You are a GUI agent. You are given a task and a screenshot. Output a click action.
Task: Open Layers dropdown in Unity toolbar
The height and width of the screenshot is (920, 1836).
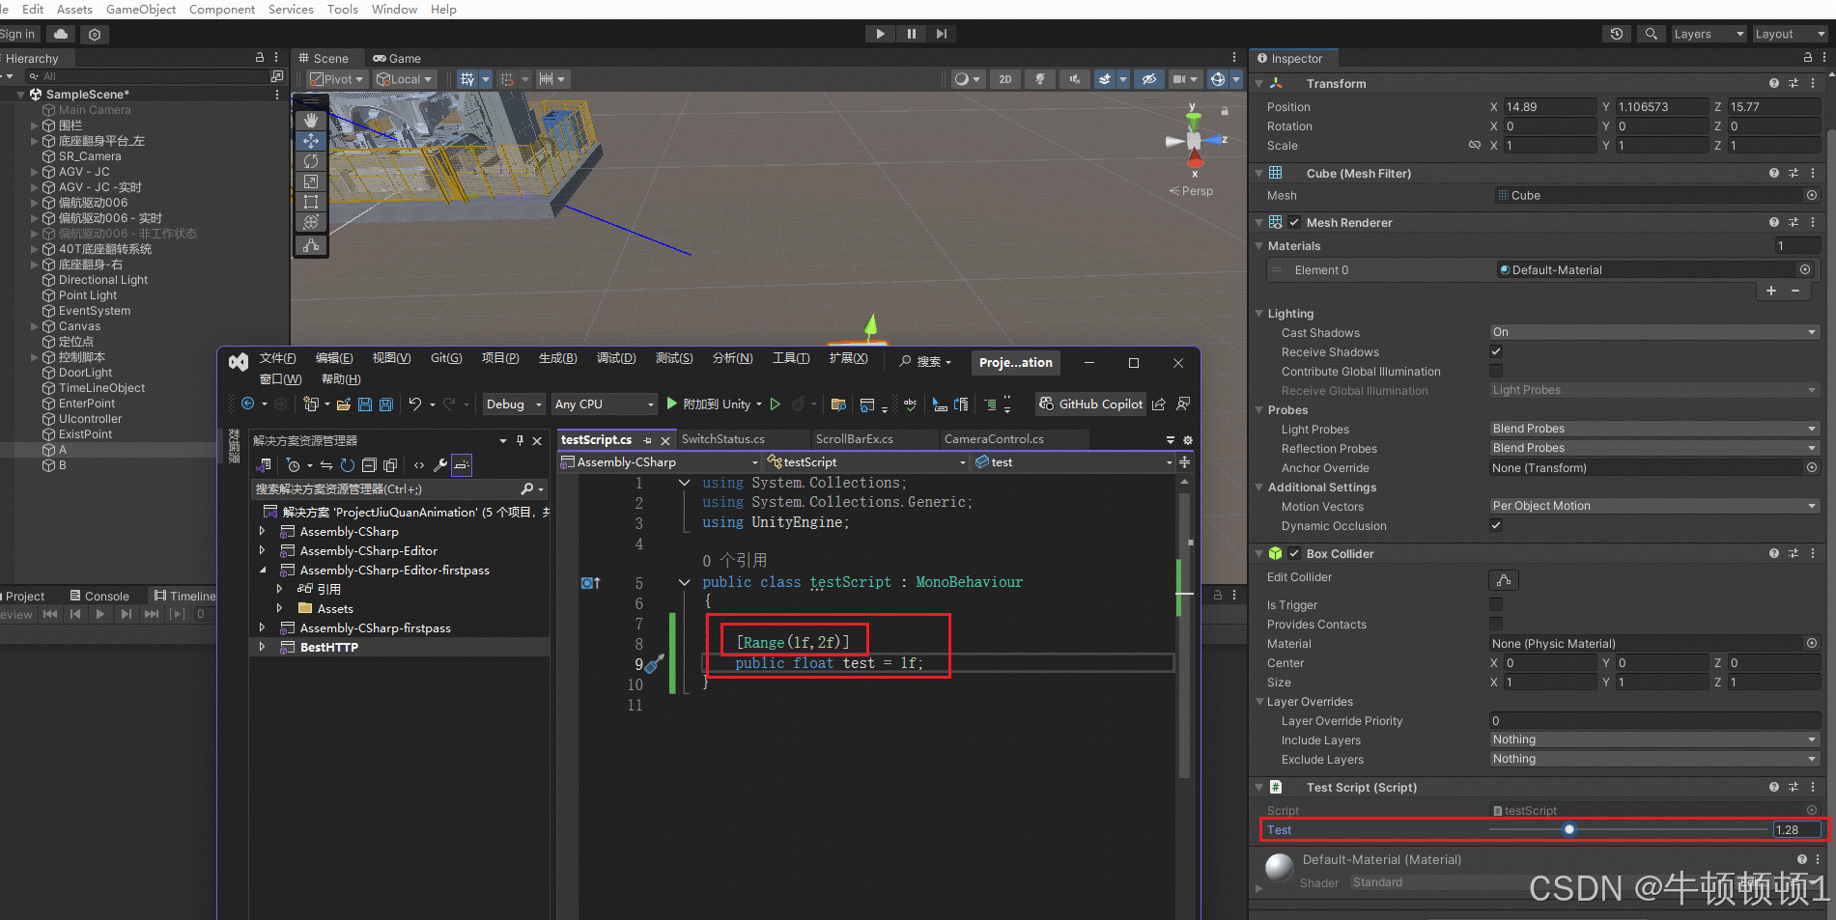(x=1709, y=34)
